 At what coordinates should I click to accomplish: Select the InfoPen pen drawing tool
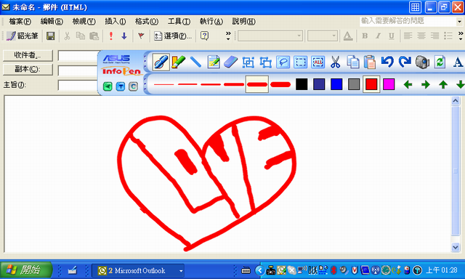[161, 62]
